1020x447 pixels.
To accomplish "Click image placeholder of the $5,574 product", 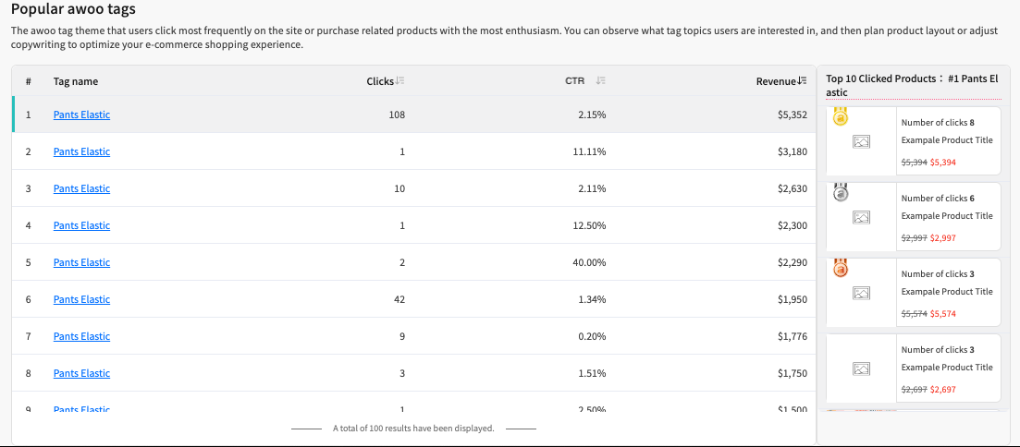I will pyautogui.click(x=862, y=293).
